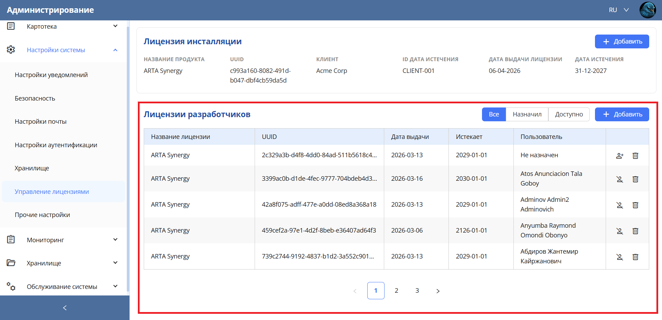The image size is (662, 320).
Task: Open Настройки почты menu item
Action: click(40, 122)
